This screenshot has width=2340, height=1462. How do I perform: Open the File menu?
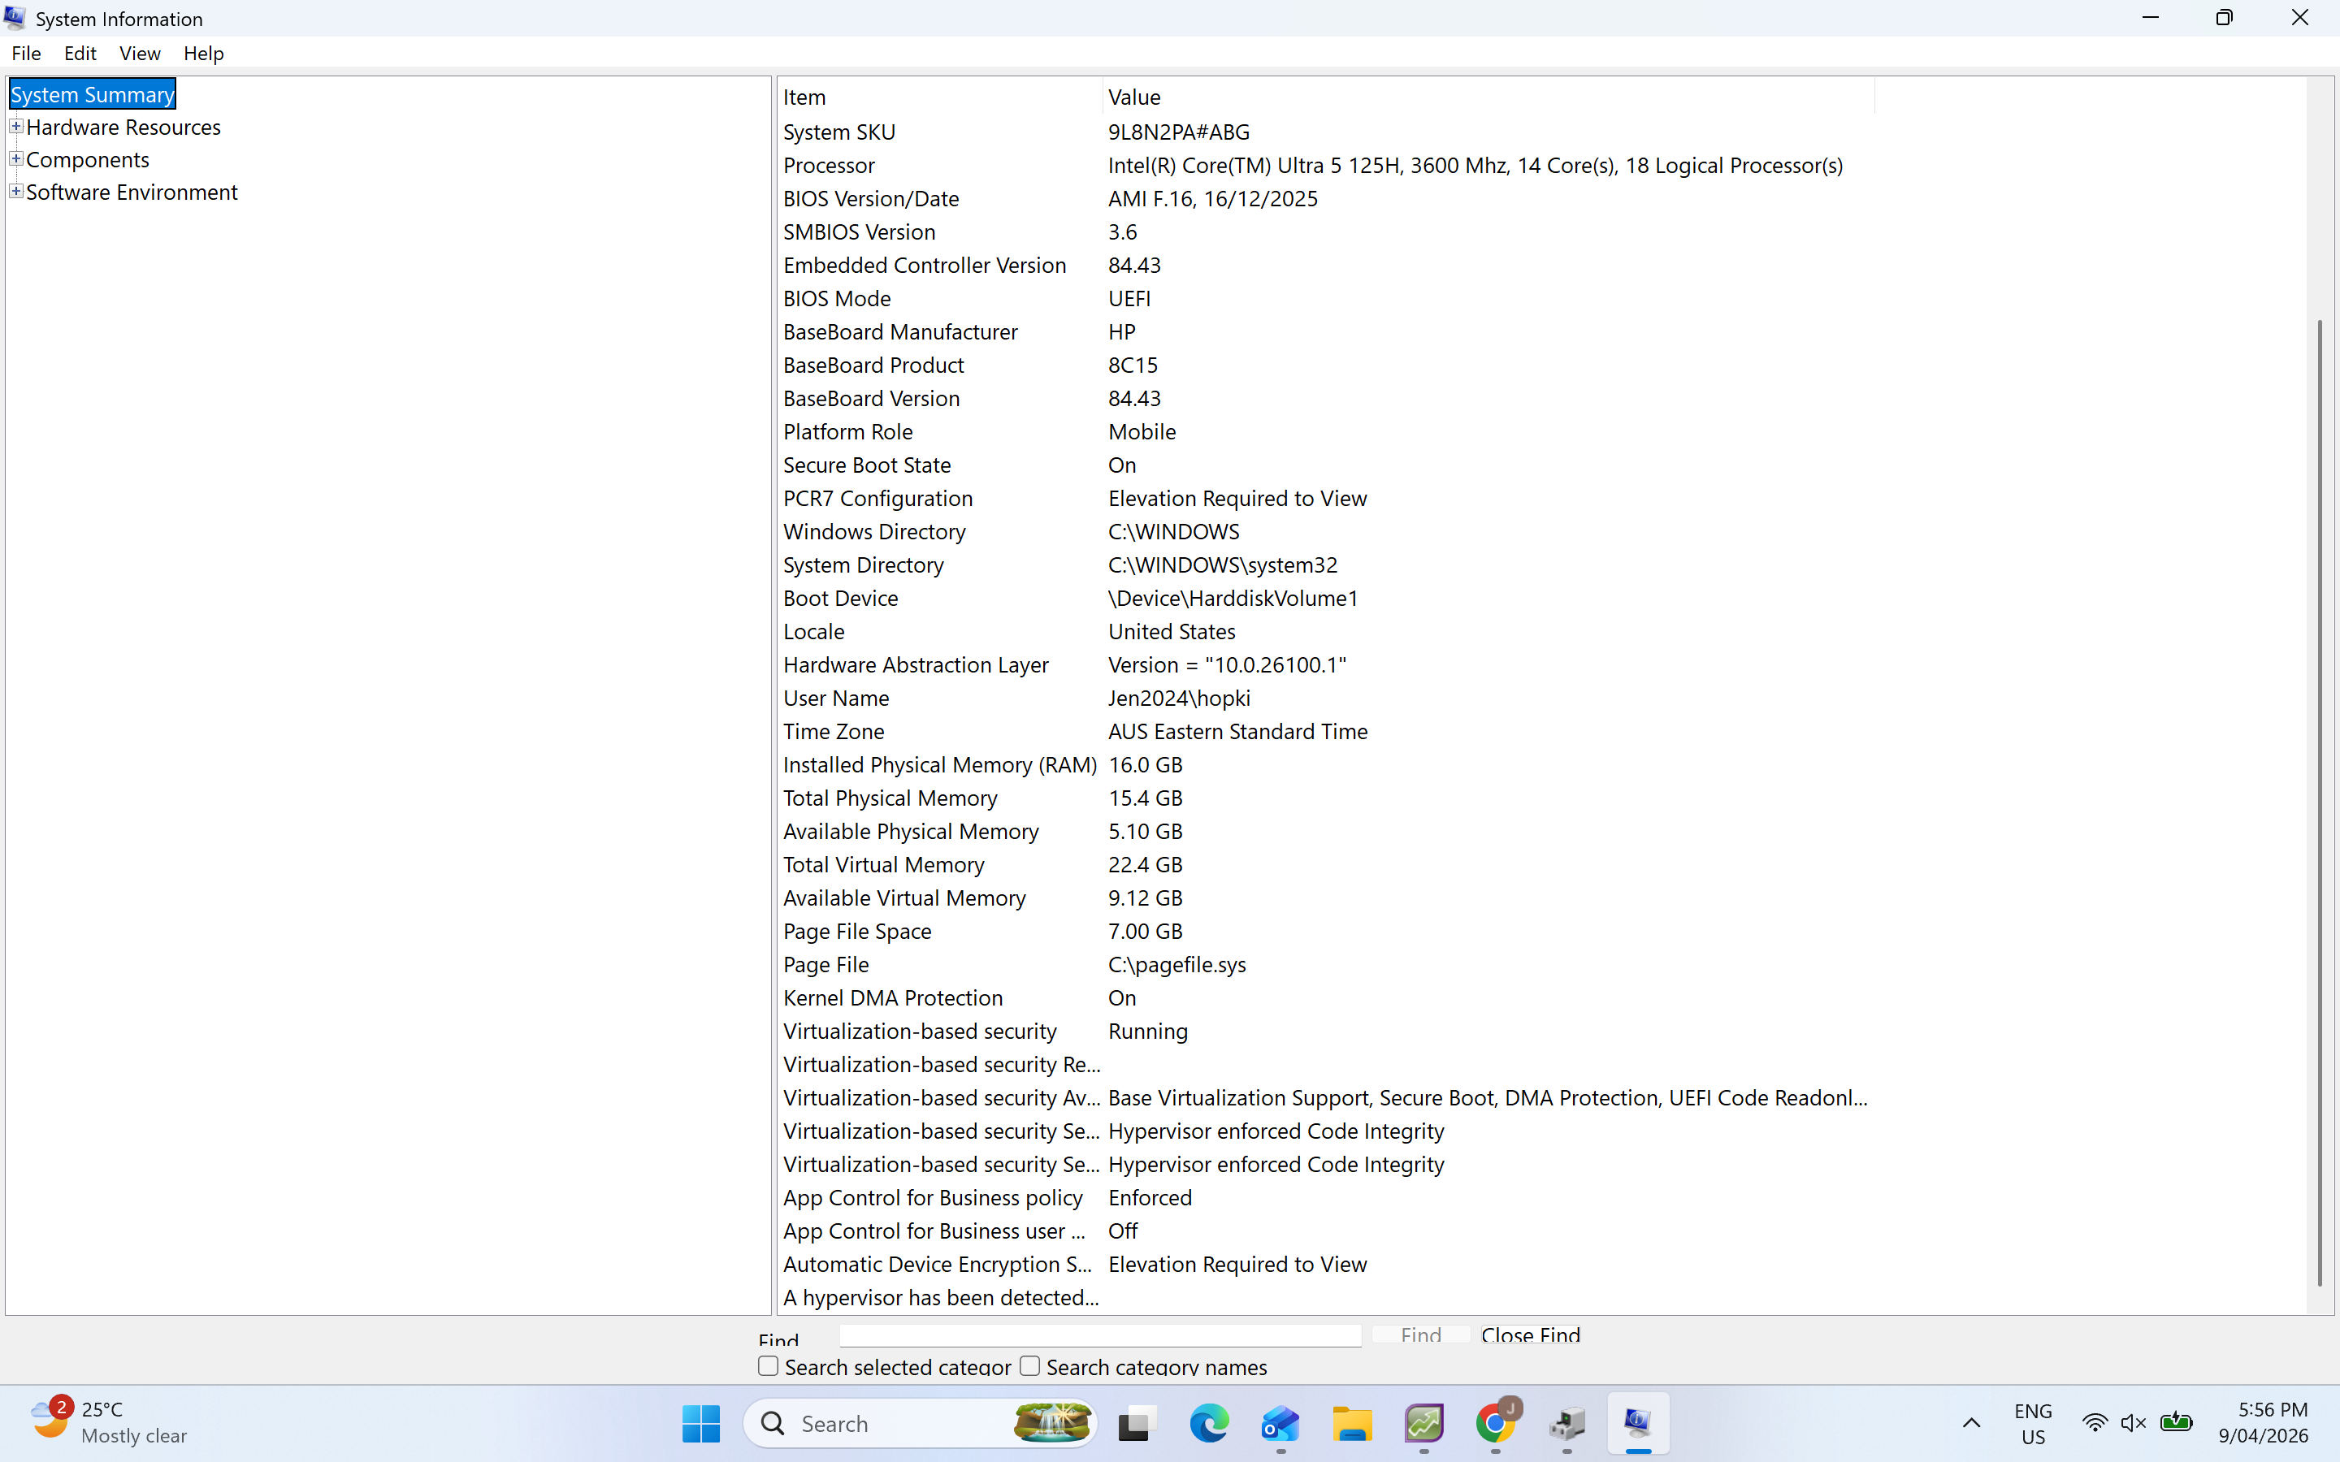point(26,53)
